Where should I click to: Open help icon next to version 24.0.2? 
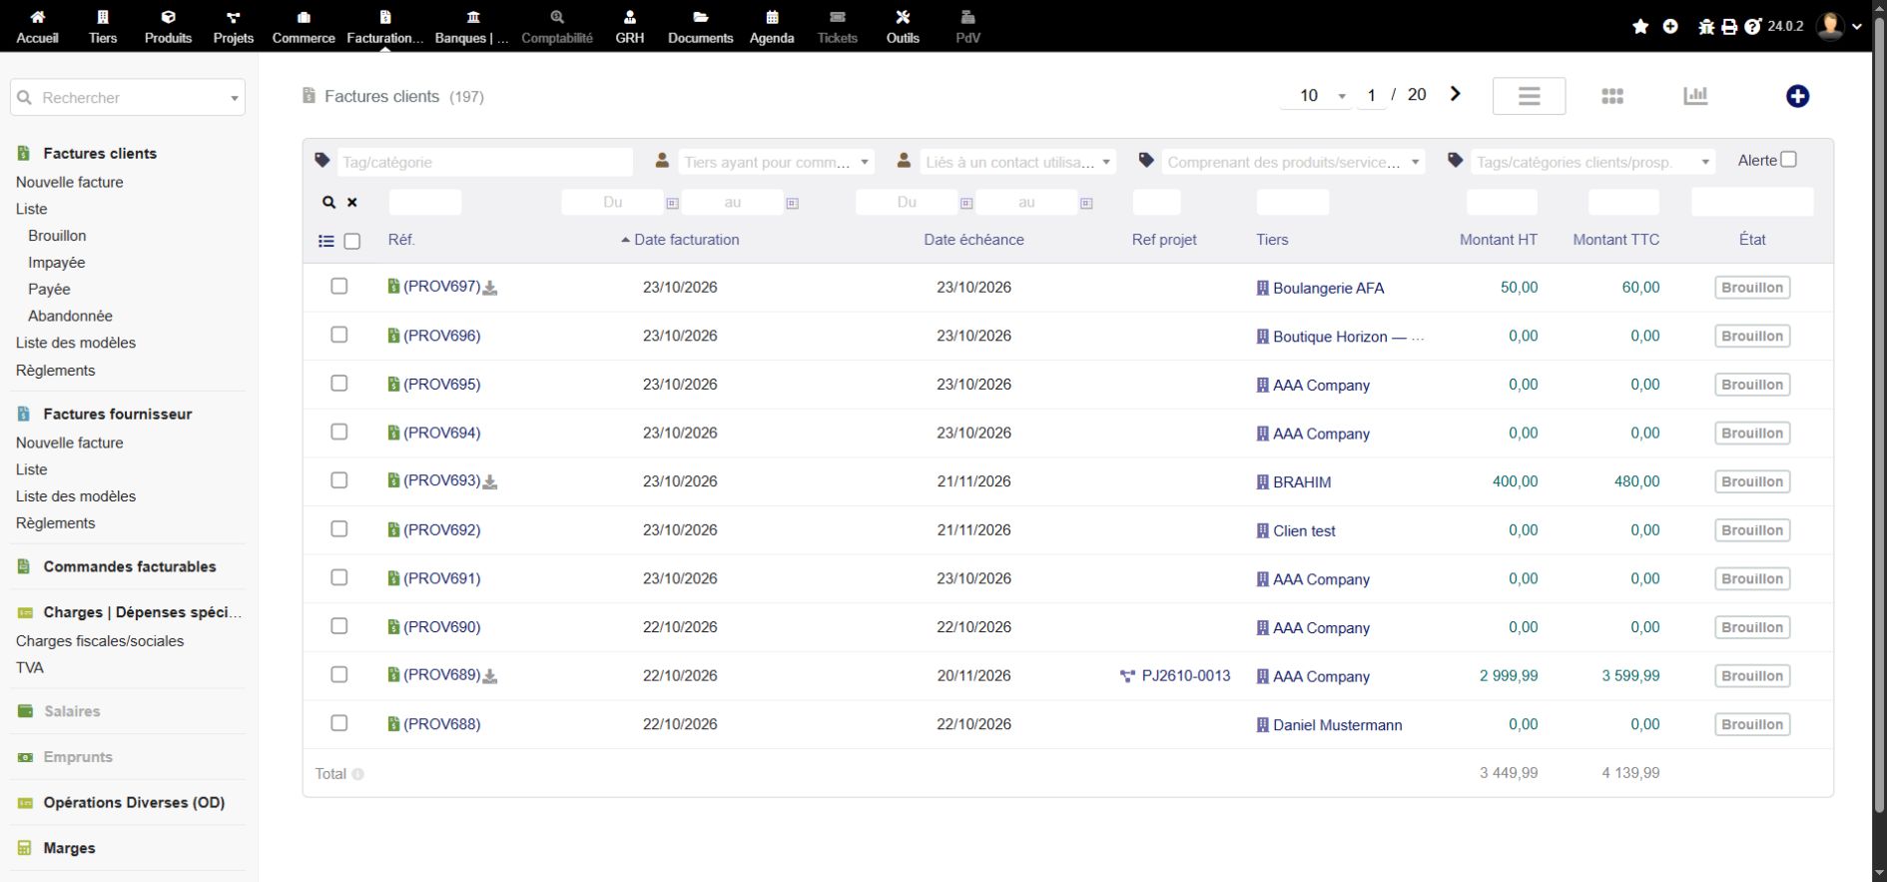pos(1752,27)
